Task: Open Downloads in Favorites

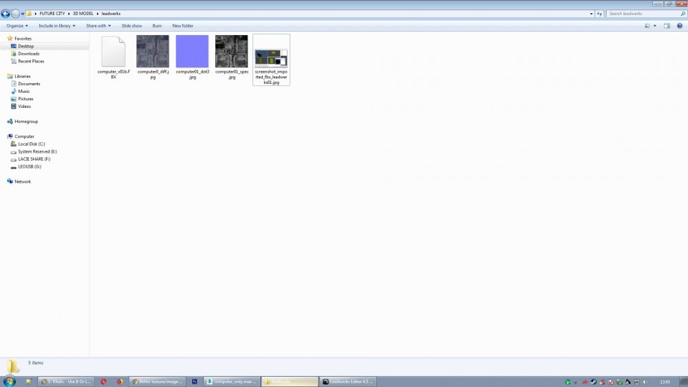Action: tap(28, 54)
